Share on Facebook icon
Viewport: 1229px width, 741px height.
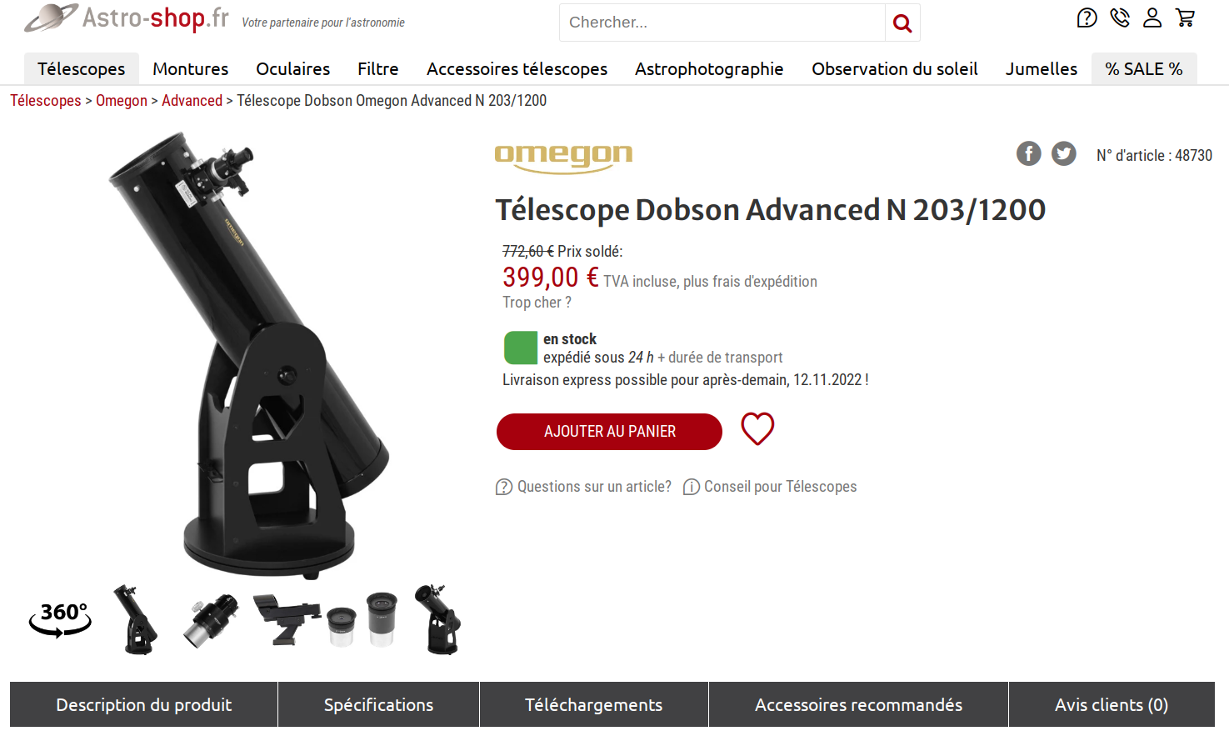1029,153
